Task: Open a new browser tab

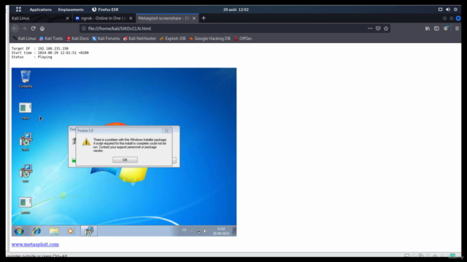Action: pyautogui.click(x=204, y=18)
